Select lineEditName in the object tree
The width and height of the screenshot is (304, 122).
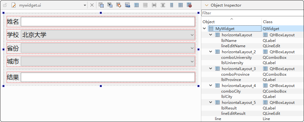click(x=233, y=46)
